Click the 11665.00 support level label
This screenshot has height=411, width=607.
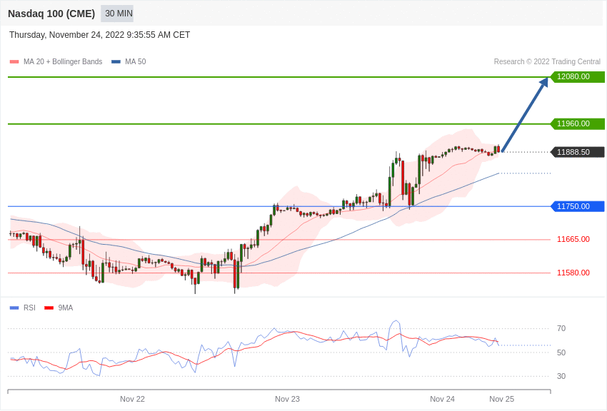click(573, 239)
